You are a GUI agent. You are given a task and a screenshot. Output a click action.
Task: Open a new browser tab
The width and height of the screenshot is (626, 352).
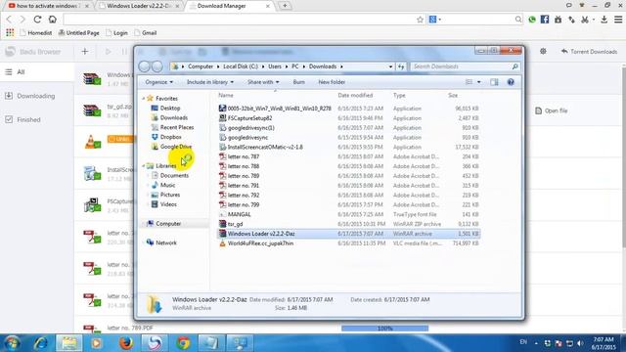[285, 6]
